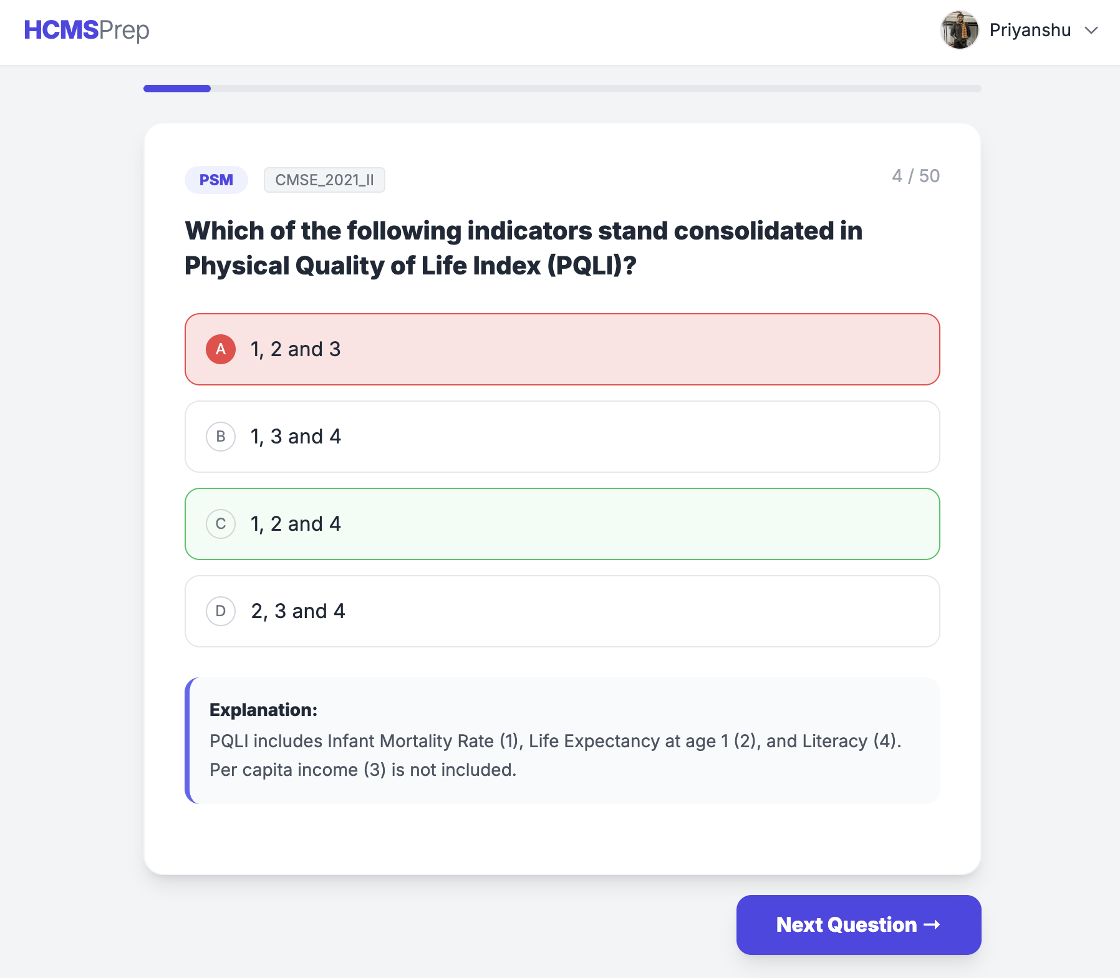Image resolution: width=1120 pixels, height=978 pixels.
Task: Click the quiz progress bar
Action: (x=562, y=89)
